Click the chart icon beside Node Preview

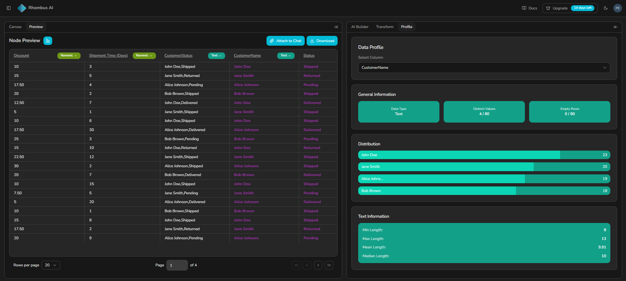(x=48, y=41)
